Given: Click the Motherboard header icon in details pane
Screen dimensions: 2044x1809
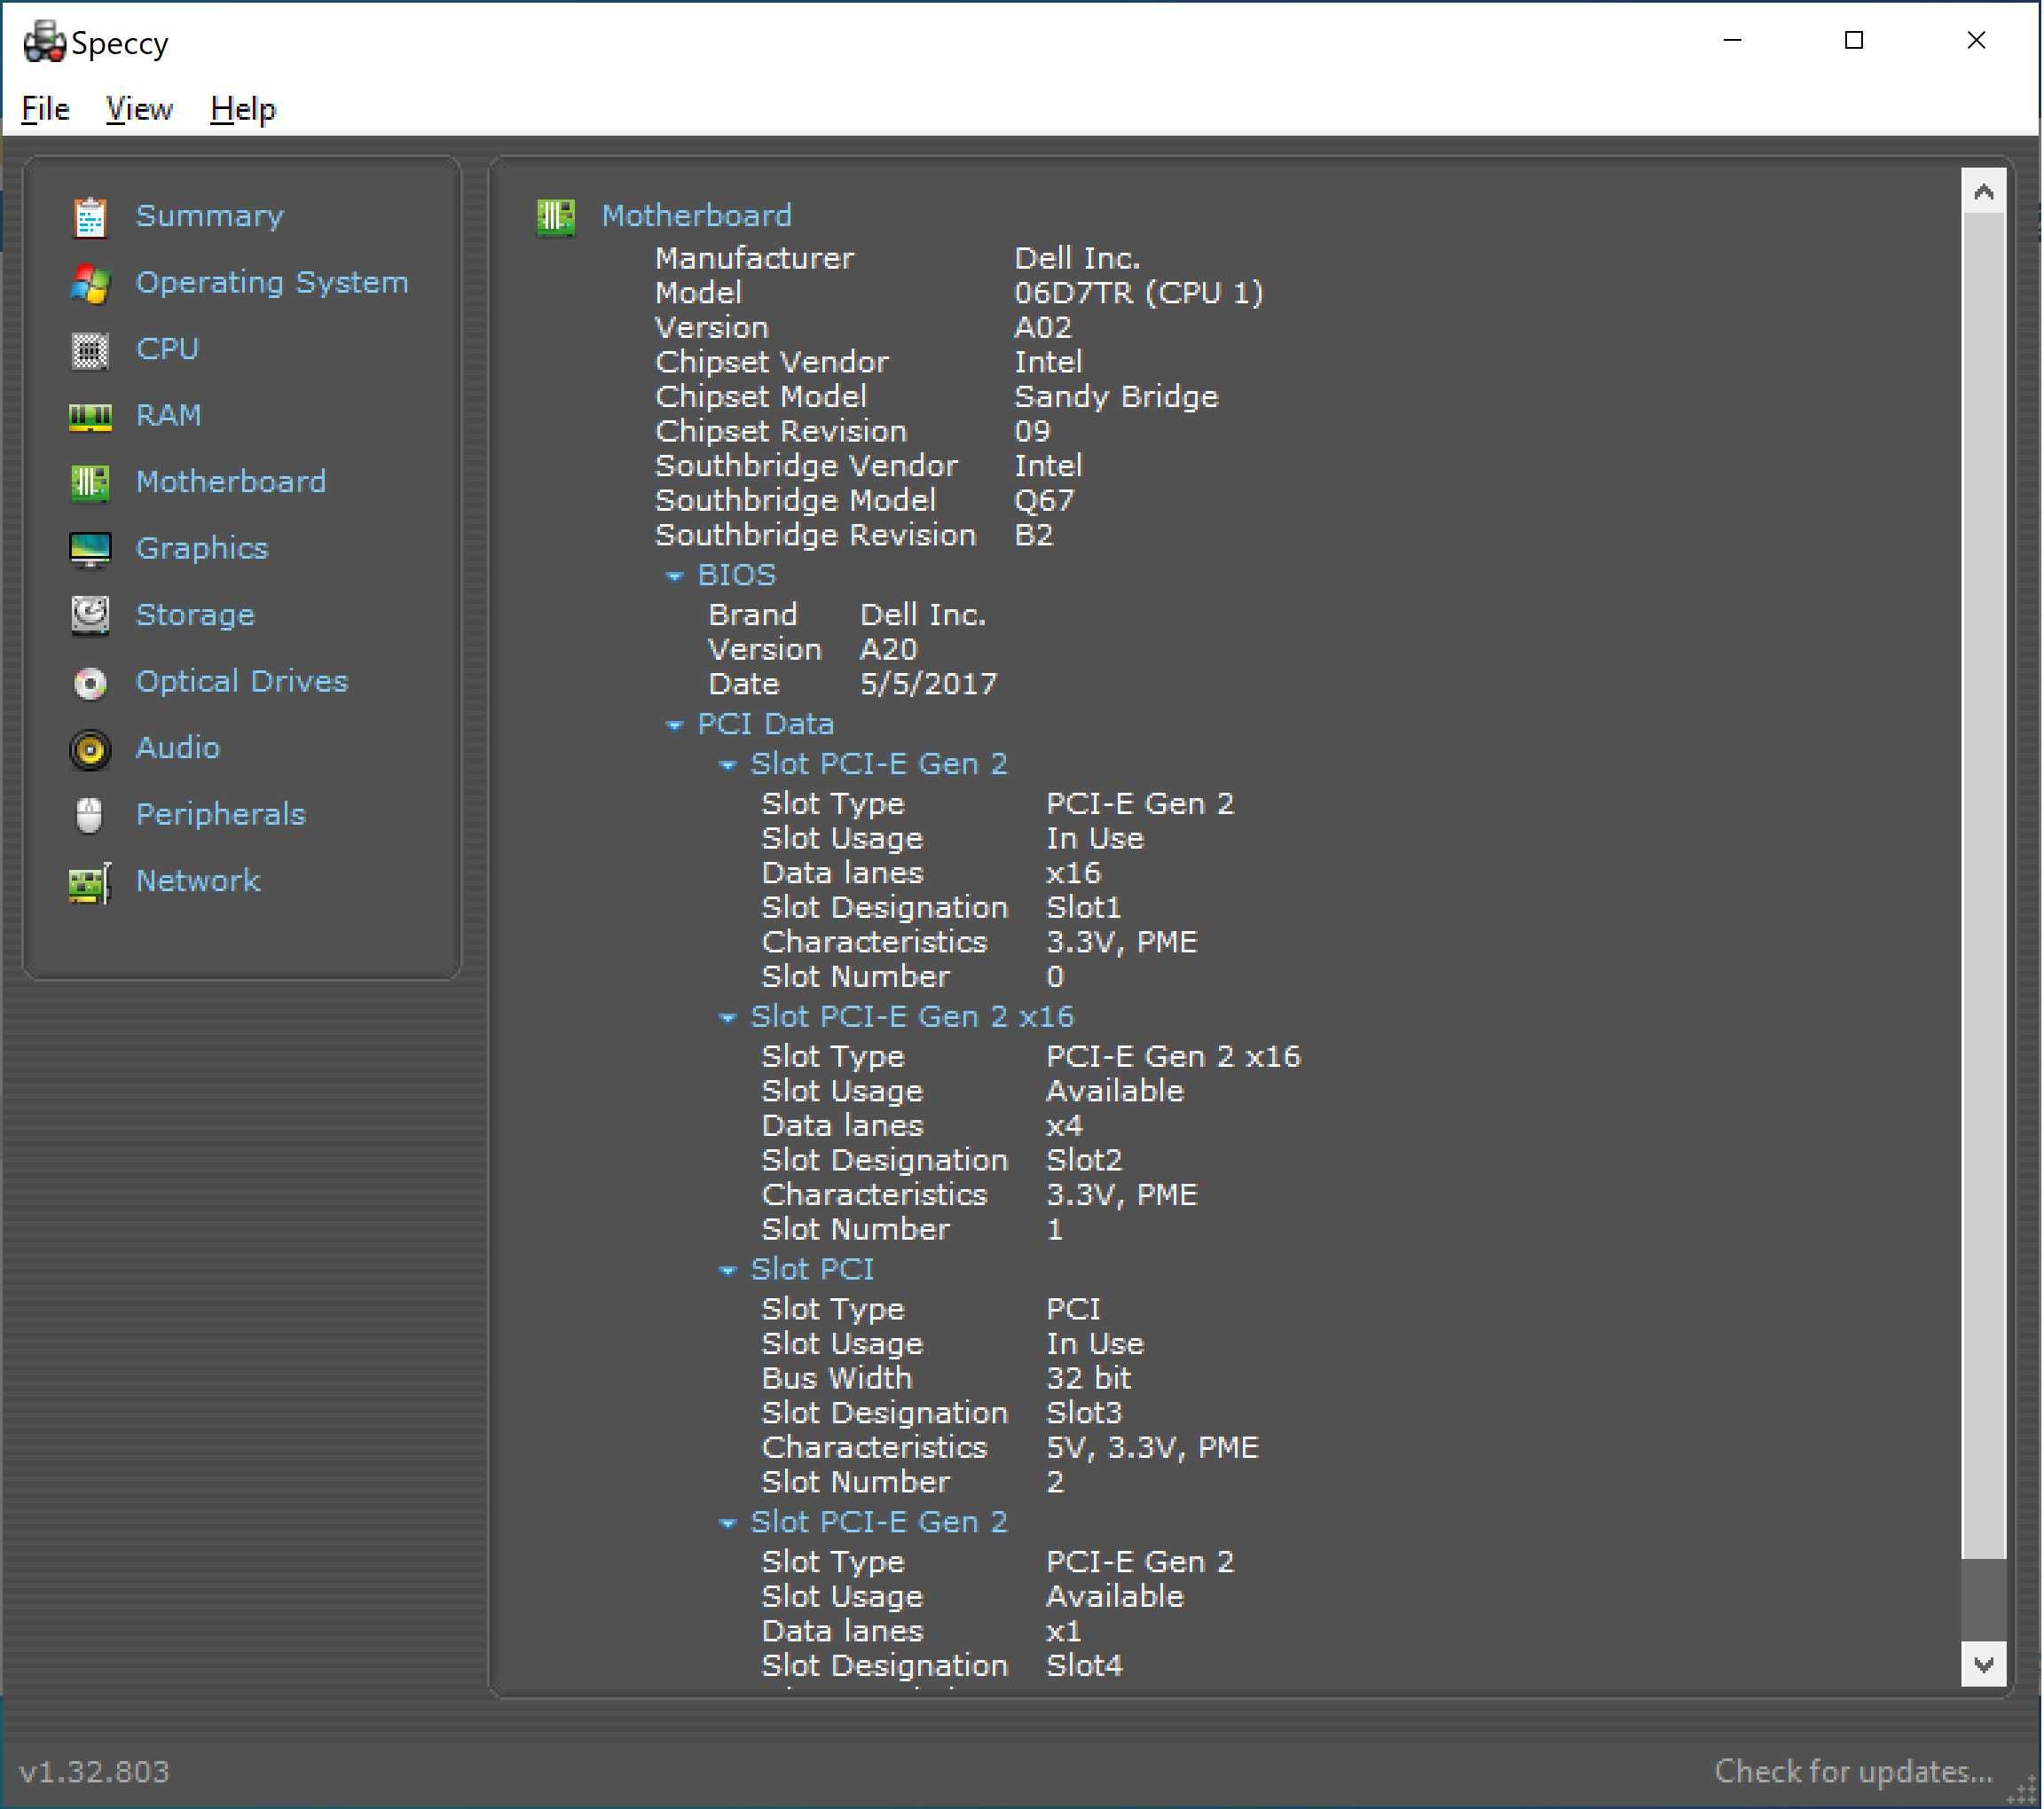Looking at the screenshot, I should (x=556, y=217).
